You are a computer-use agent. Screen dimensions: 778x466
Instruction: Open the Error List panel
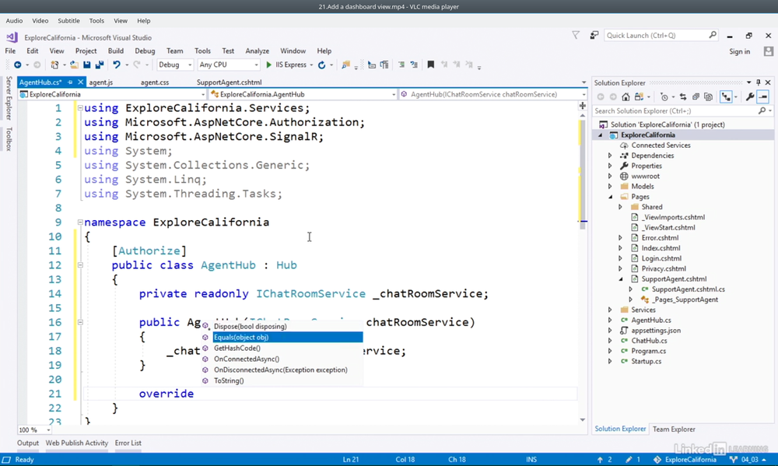click(128, 443)
